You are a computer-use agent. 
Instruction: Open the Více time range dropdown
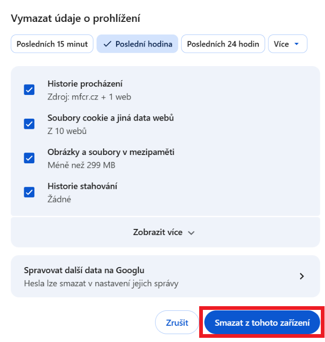pos(287,44)
